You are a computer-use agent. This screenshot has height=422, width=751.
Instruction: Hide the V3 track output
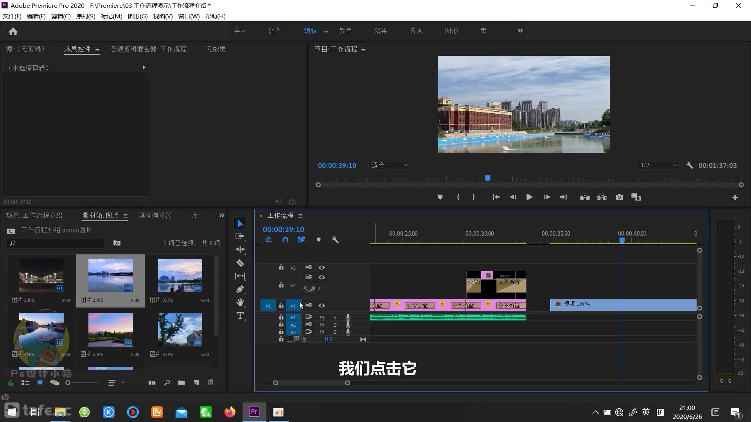click(322, 268)
